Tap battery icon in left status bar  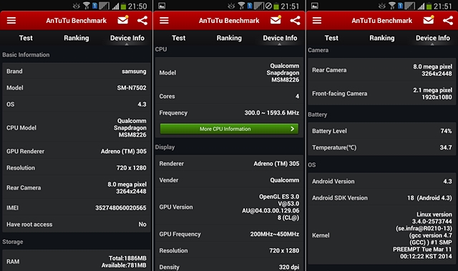point(124,6)
